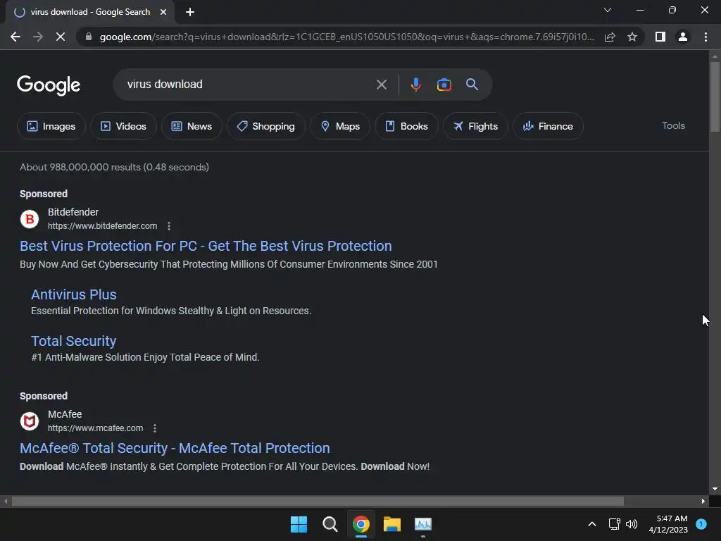
Task: Show hidden system tray icons
Action: tap(592, 524)
